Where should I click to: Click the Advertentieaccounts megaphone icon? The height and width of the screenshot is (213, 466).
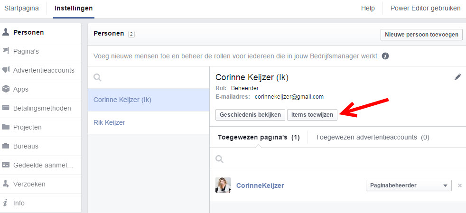tap(5, 70)
